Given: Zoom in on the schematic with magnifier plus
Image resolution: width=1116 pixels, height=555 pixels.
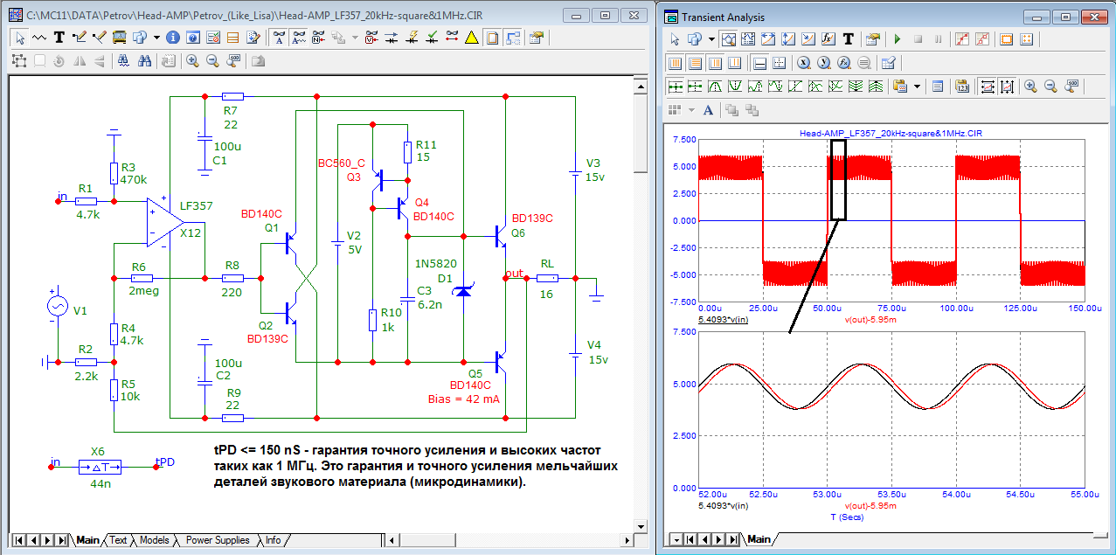Looking at the screenshot, I should (x=191, y=61).
